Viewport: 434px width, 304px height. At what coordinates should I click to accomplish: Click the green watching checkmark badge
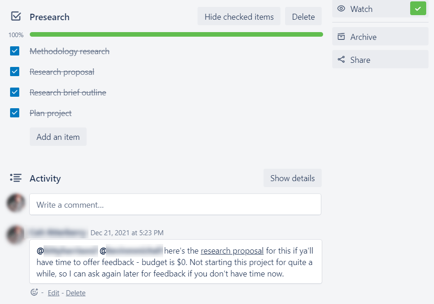coord(418,9)
